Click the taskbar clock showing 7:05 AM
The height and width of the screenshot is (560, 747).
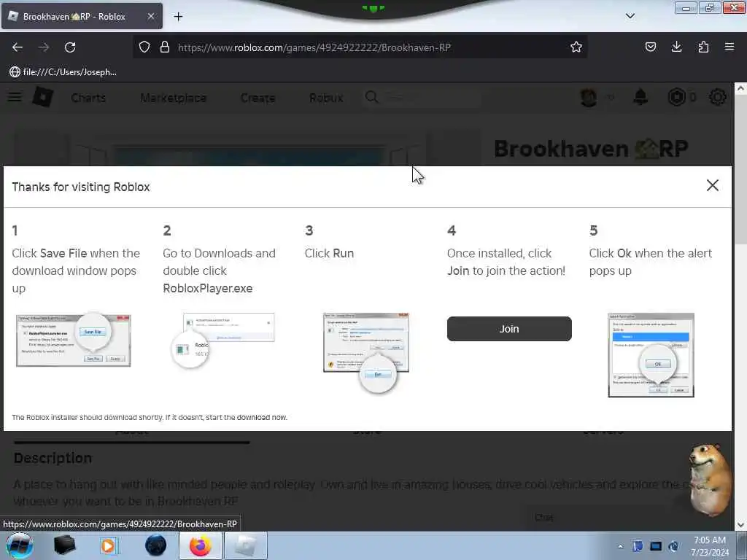tap(710, 546)
